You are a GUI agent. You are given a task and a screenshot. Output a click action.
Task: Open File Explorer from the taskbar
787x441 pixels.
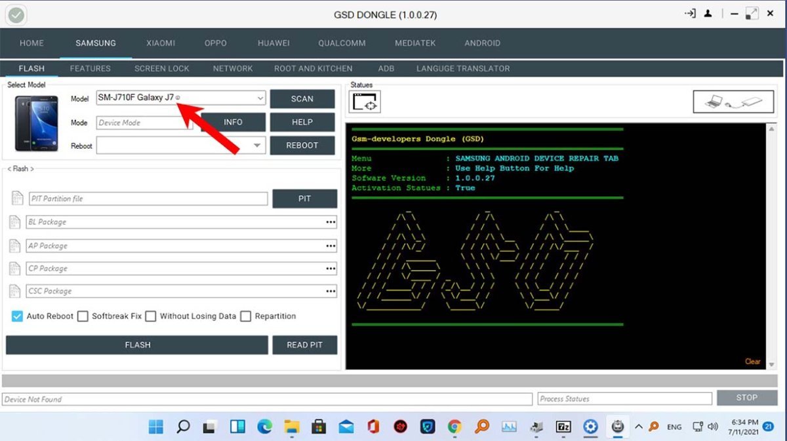coord(292,427)
